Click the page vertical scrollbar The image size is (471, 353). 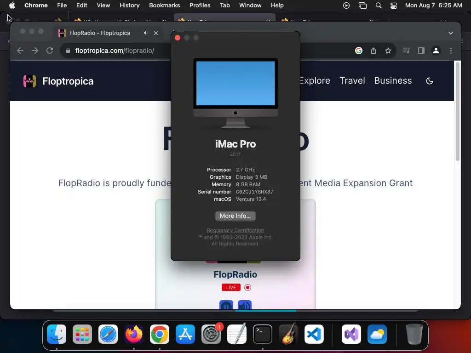point(458,111)
